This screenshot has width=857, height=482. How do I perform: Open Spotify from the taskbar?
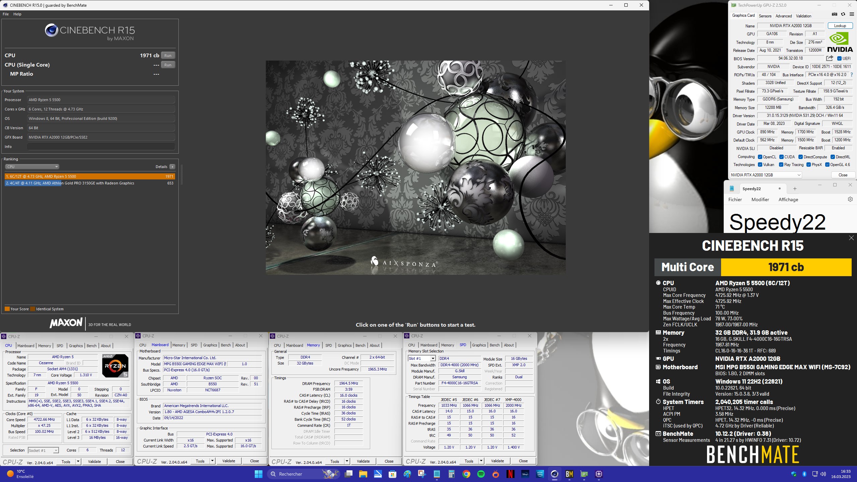point(481,474)
